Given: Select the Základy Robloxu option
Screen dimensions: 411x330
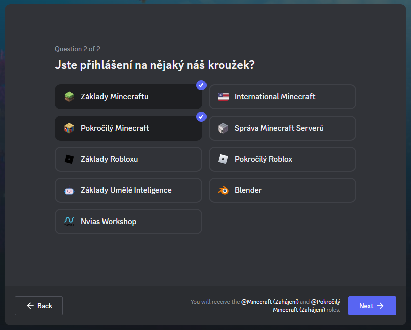Looking at the screenshot, I should [128, 159].
